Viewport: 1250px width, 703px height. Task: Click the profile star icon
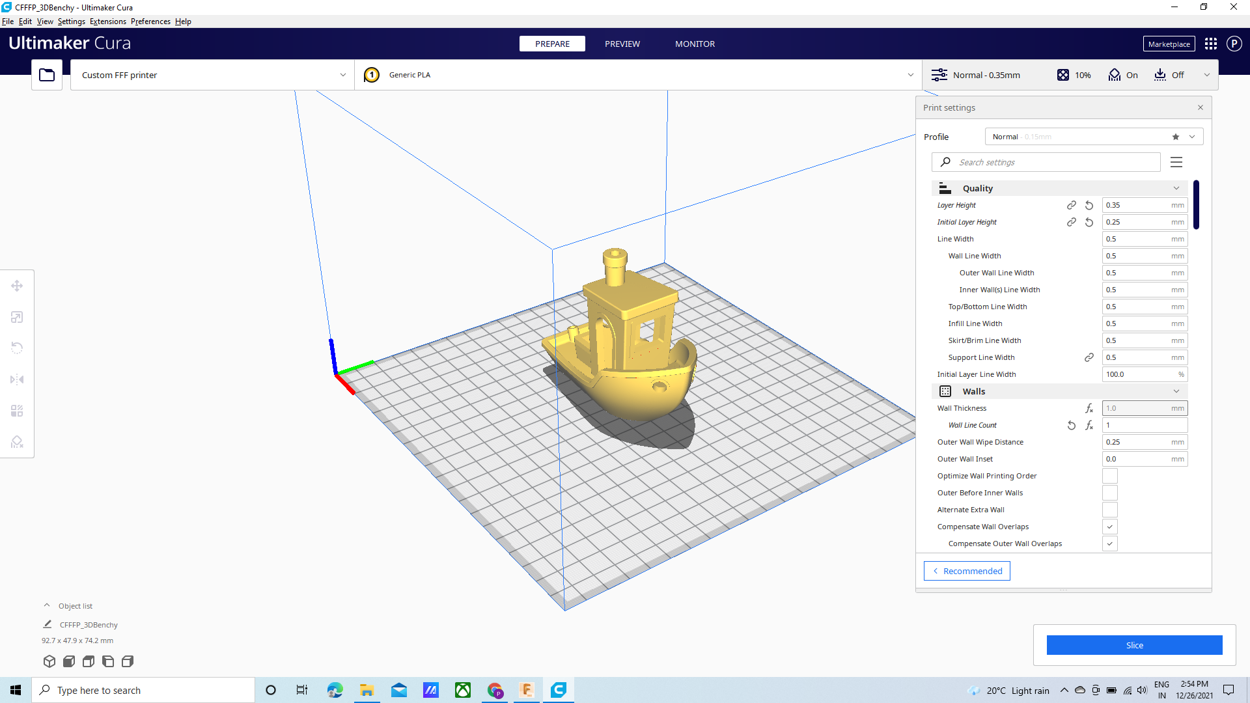[1176, 137]
